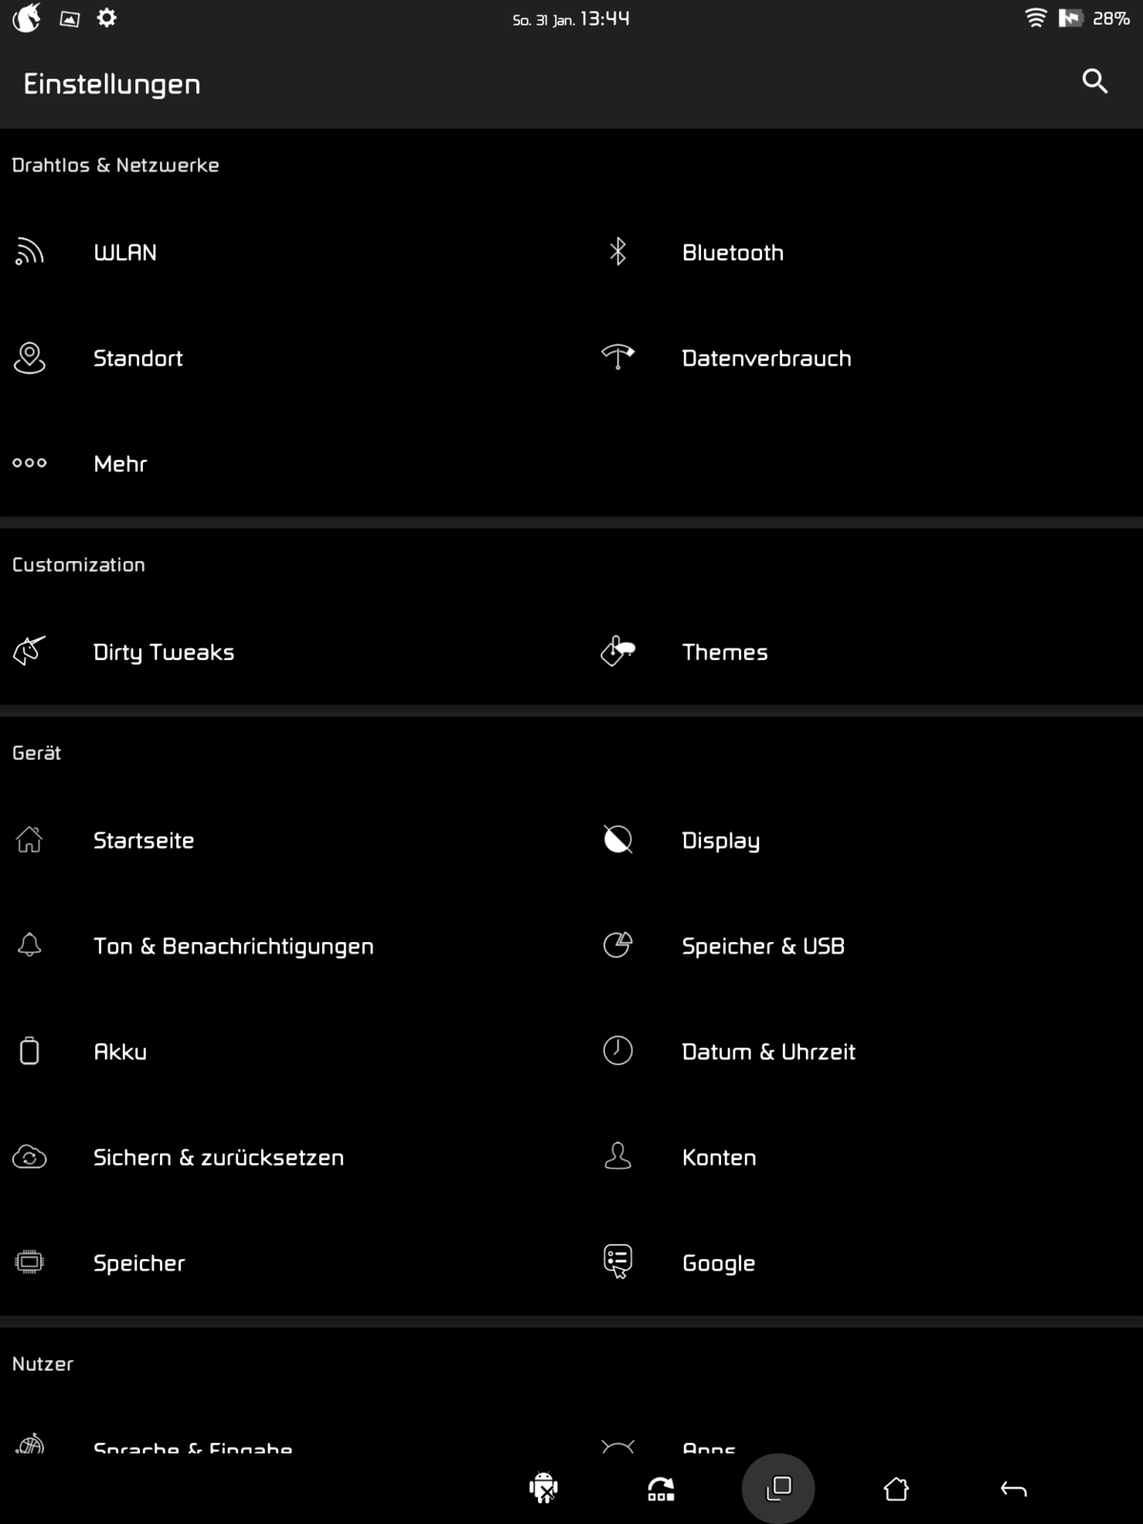This screenshot has width=1143, height=1524.
Task: Tap the Akku battery icon
Action: [x=30, y=1051]
